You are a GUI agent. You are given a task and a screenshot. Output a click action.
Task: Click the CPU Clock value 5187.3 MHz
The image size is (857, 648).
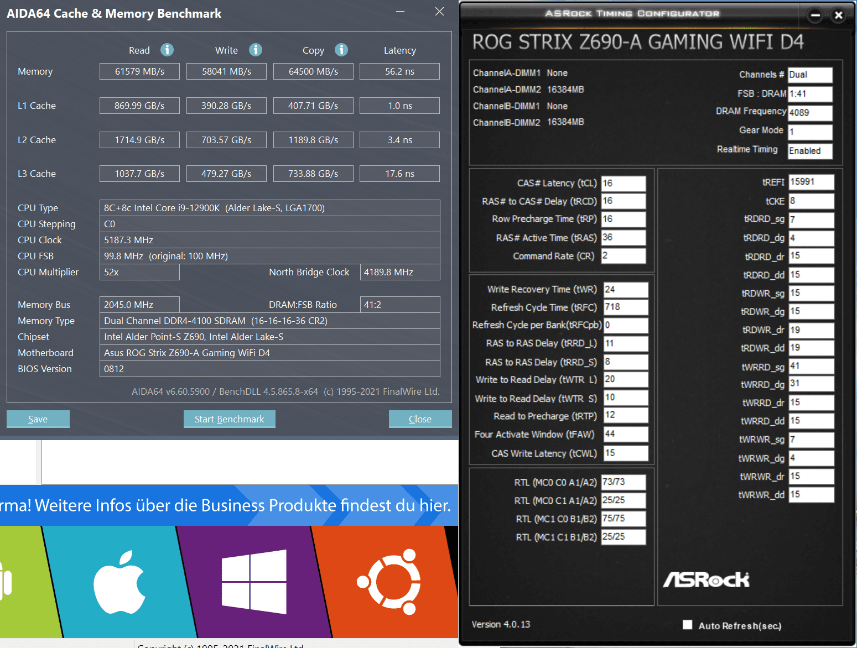pyautogui.click(x=270, y=240)
